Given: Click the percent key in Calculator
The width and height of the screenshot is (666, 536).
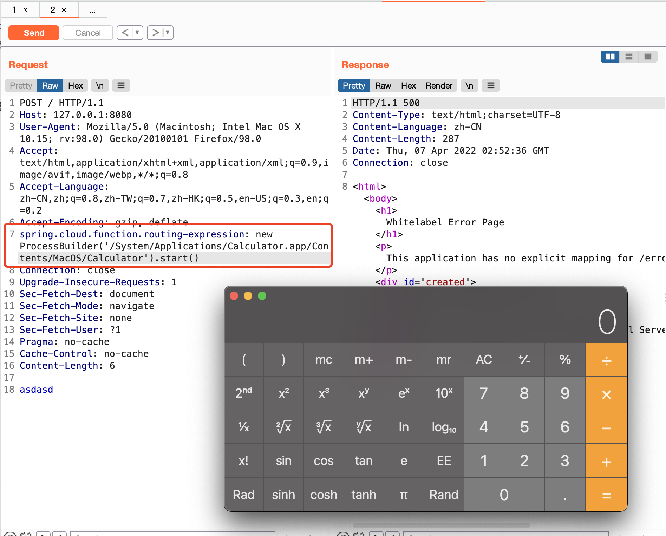Looking at the screenshot, I should coord(565,359).
